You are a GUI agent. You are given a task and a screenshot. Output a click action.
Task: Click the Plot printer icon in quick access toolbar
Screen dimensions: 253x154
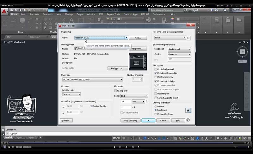(29, 10)
